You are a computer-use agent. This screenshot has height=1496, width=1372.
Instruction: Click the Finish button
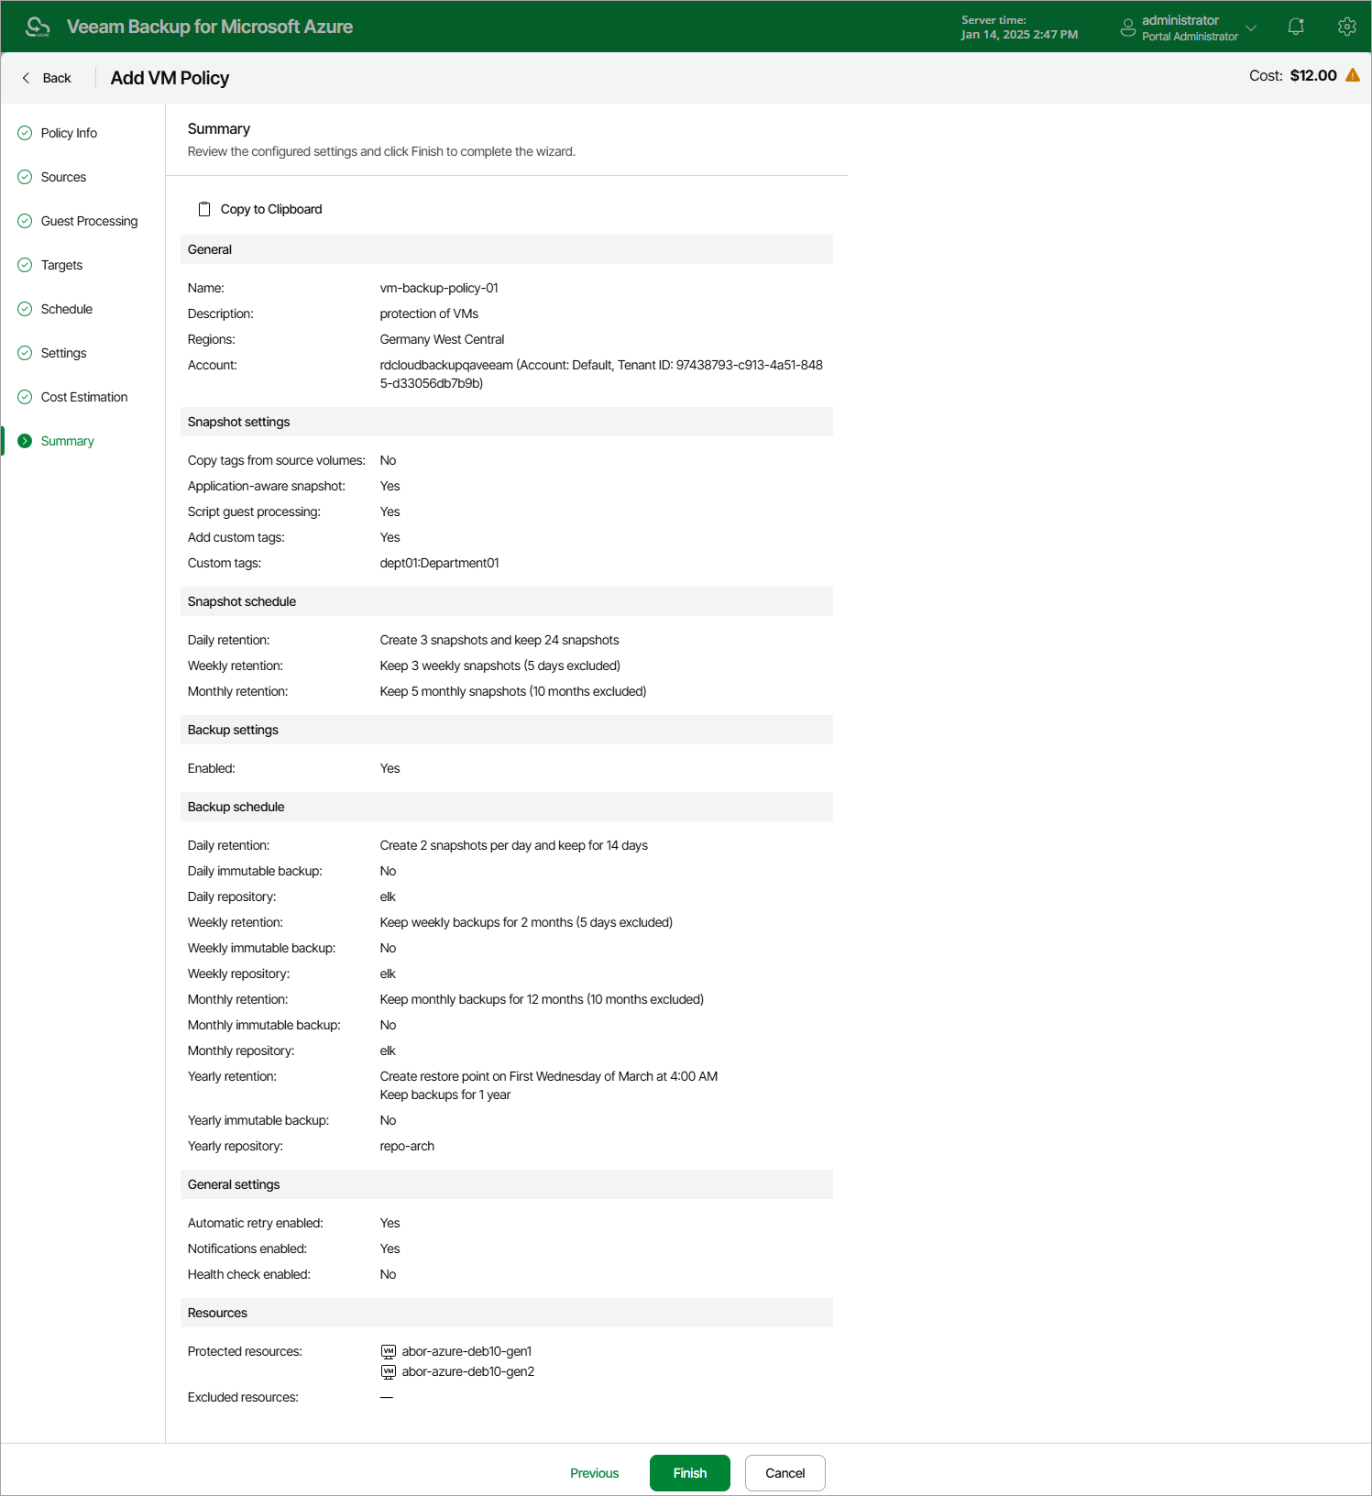[x=690, y=1473]
